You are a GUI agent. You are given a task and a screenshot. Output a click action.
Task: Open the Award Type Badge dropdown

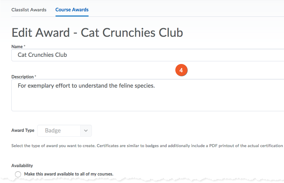click(59, 131)
